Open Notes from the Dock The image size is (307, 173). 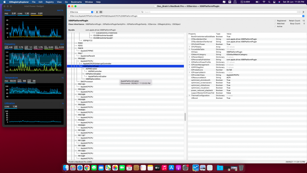coord(150,168)
